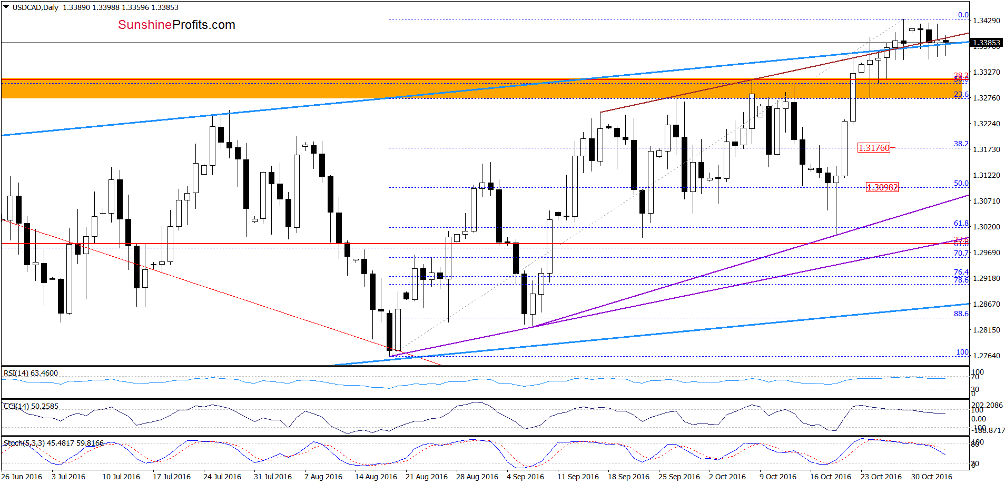The width and height of the screenshot is (1005, 484).
Task: Open the SunshineProfits.com watermark link
Action: (x=176, y=25)
